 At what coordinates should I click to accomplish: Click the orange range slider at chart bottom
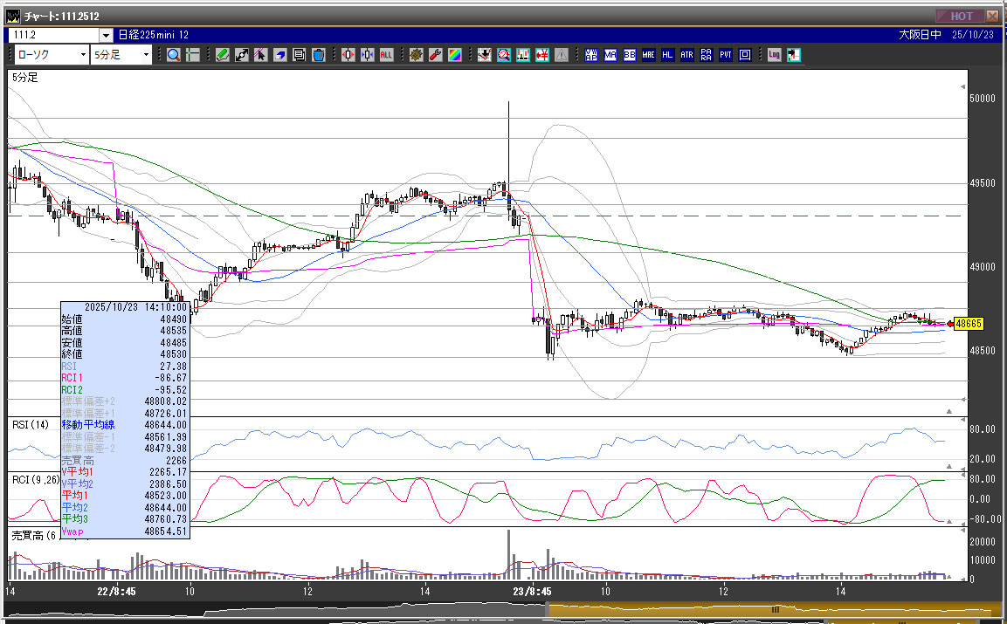(x=773, y=609)
